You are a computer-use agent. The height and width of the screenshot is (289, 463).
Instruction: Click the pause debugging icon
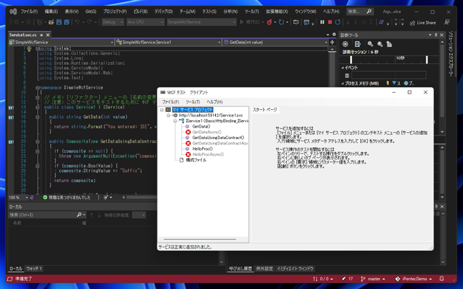pyautogui.click(x=322, y=22)
